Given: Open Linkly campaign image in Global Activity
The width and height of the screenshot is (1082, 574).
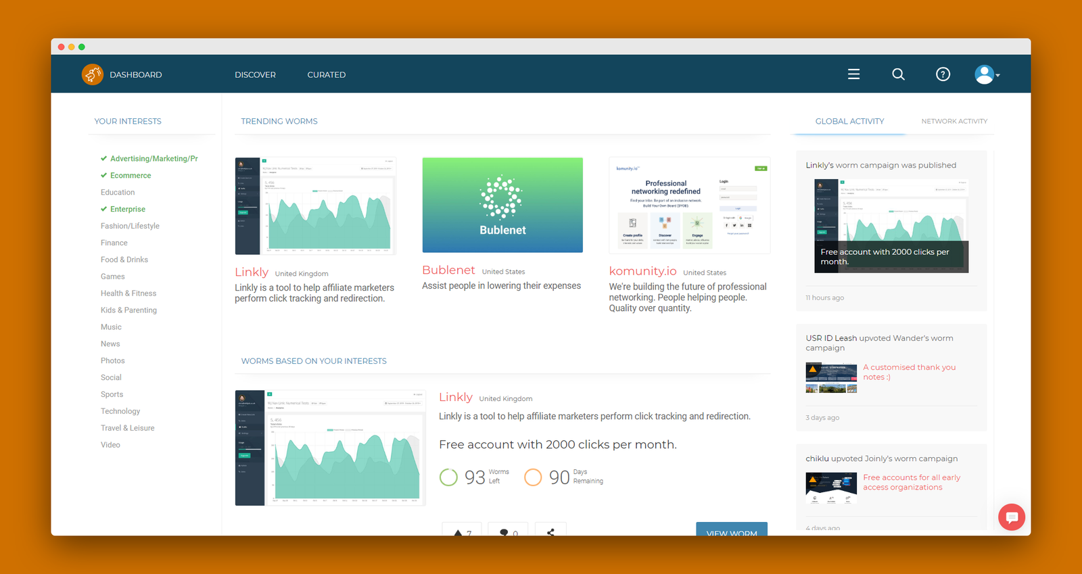Looking at the screenshot, I should (891, 226).
